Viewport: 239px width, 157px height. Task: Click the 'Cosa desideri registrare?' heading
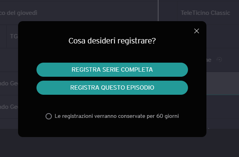(112, 41)
